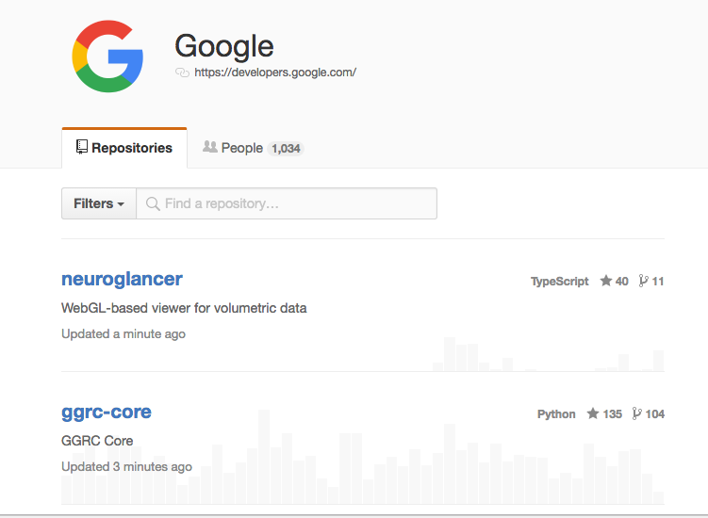Click the 1,034 people count badge

[x=286, y=149]
